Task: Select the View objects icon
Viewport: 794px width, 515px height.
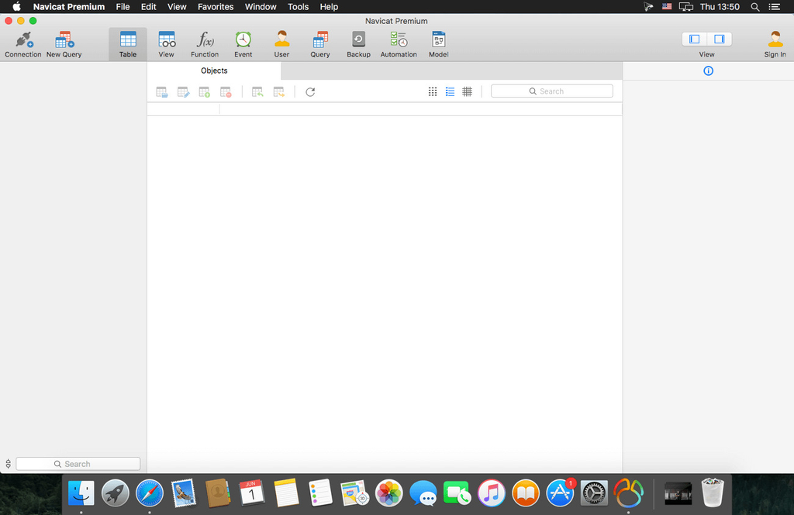Action: [x=167, y=43]
